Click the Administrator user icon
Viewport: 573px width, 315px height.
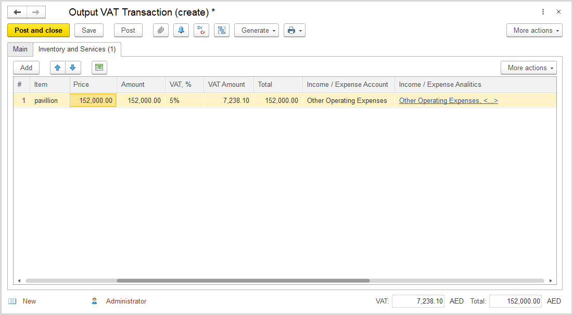point(94,301)
